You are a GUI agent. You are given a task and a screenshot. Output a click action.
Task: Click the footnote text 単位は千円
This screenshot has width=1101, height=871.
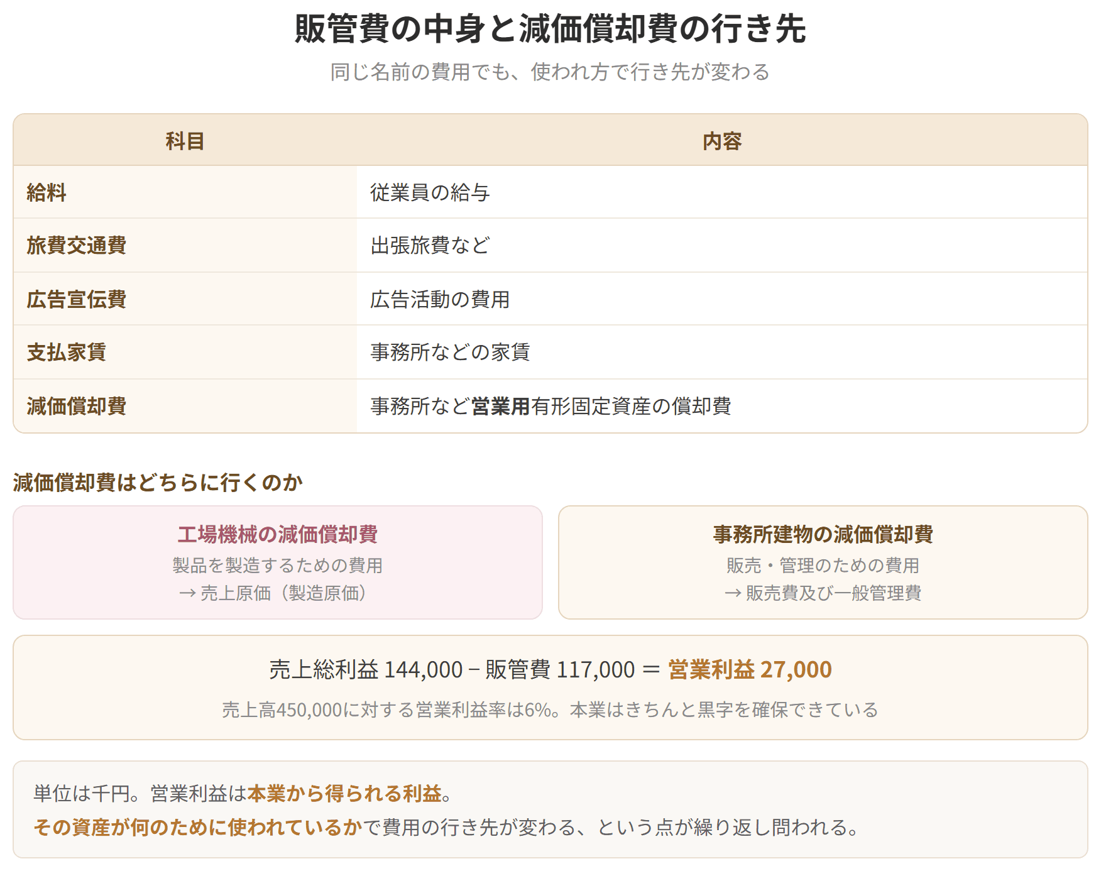click(81, 794)
